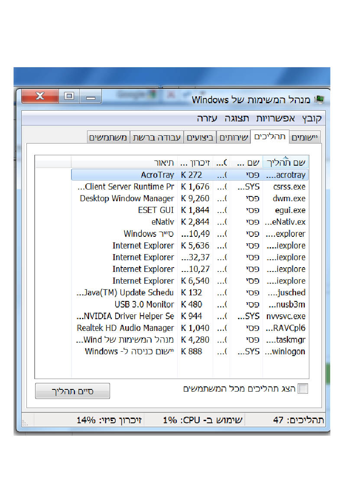Sort by 'שם תהליך' column header

pos(286,162)
